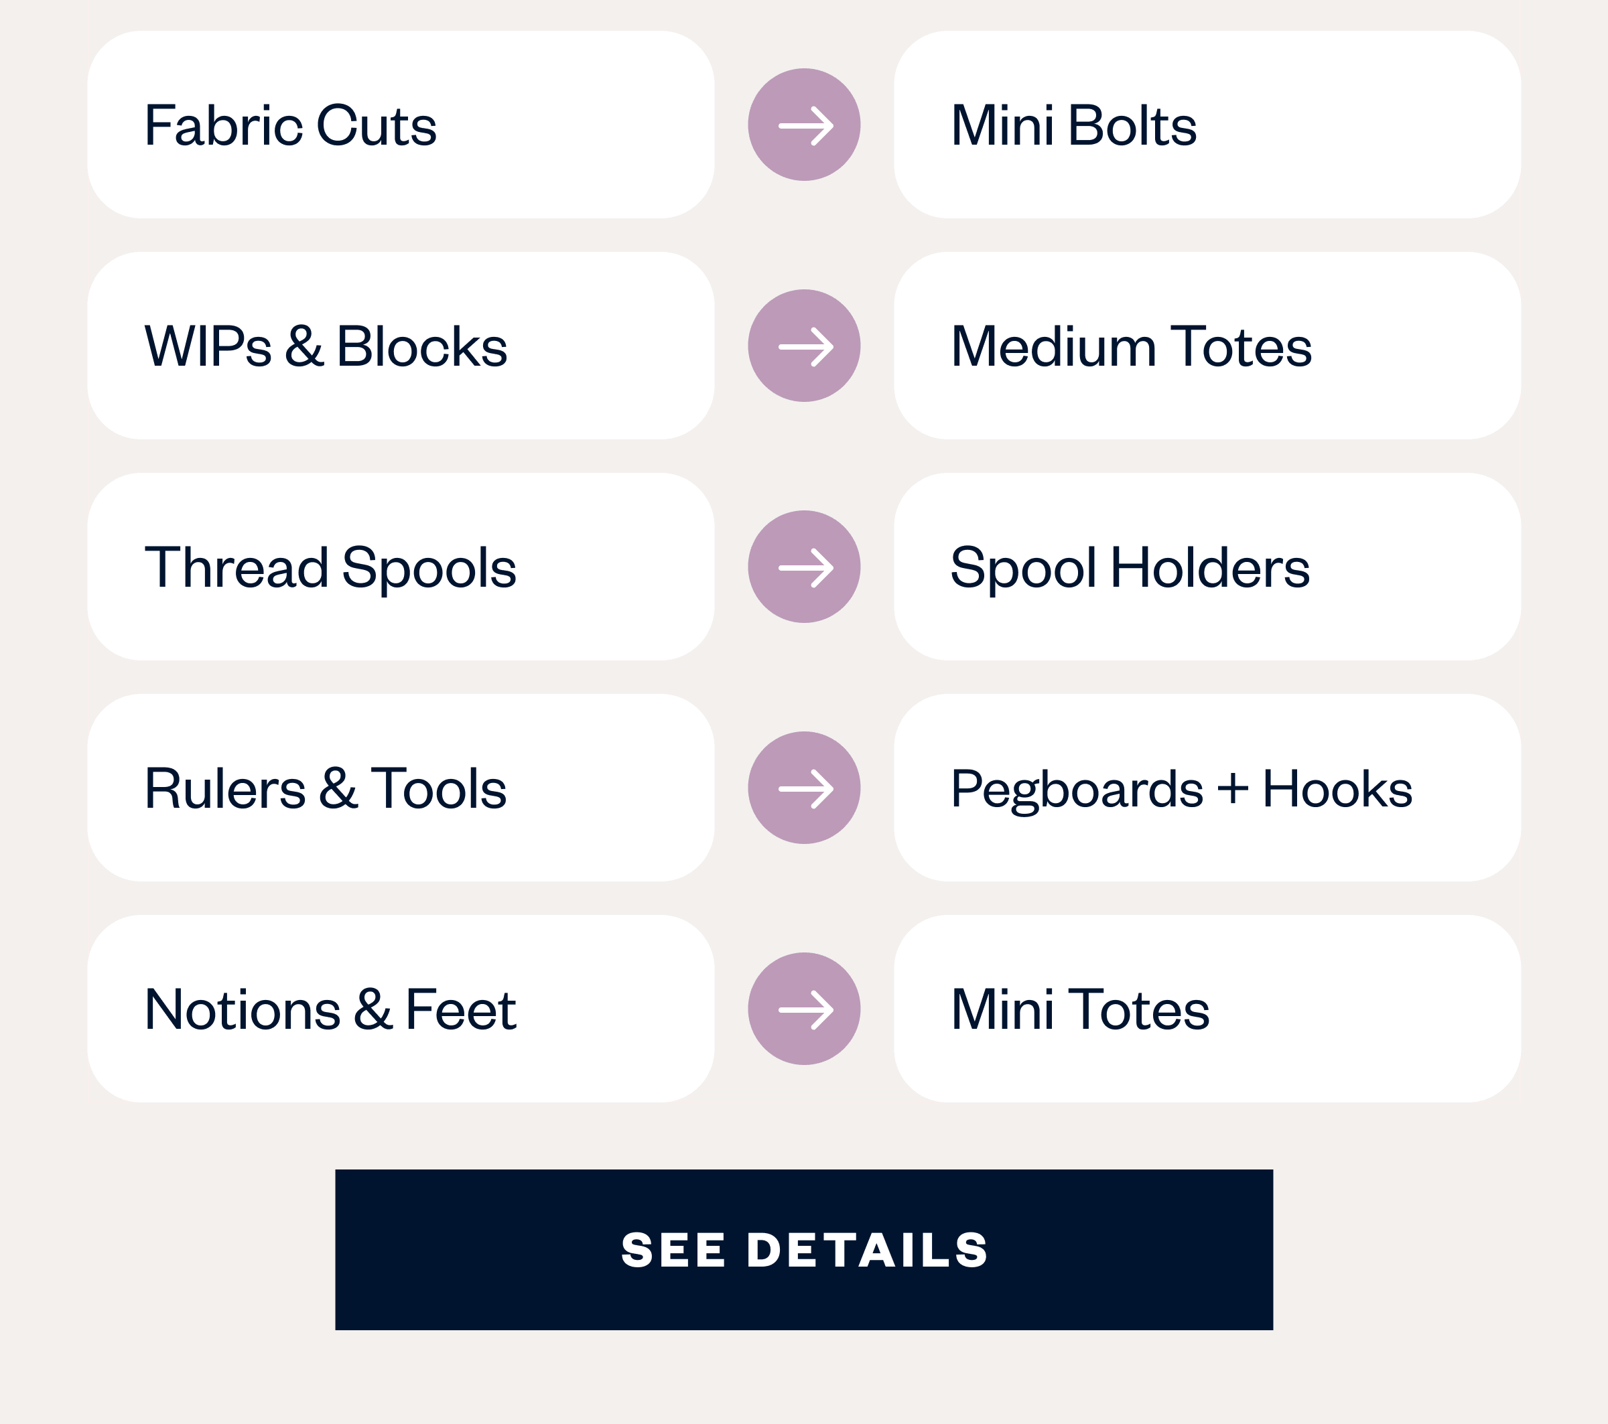Click the 'WIPs & Blocks' text label

coord(326,347)
